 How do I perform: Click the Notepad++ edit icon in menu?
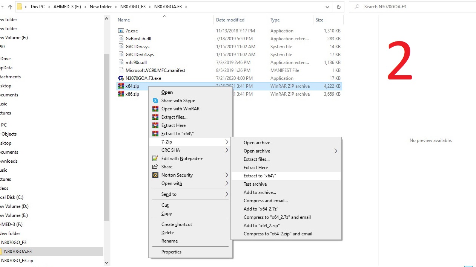click(x=155, y=159)
